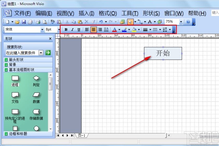Open the 箭头形状 stencil

28,60
